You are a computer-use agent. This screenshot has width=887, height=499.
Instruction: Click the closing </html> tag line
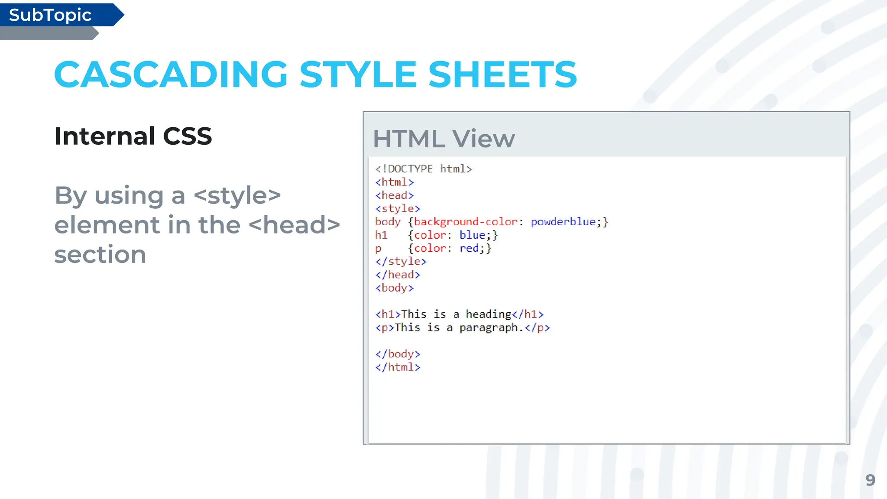point(398,367)
